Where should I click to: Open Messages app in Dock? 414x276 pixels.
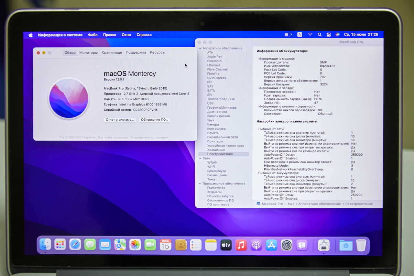click(x=90, y=244)
